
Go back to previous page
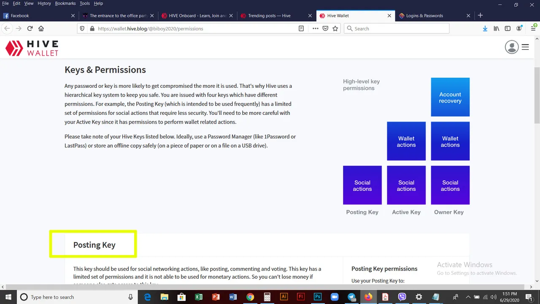click(x=7, y=28)
